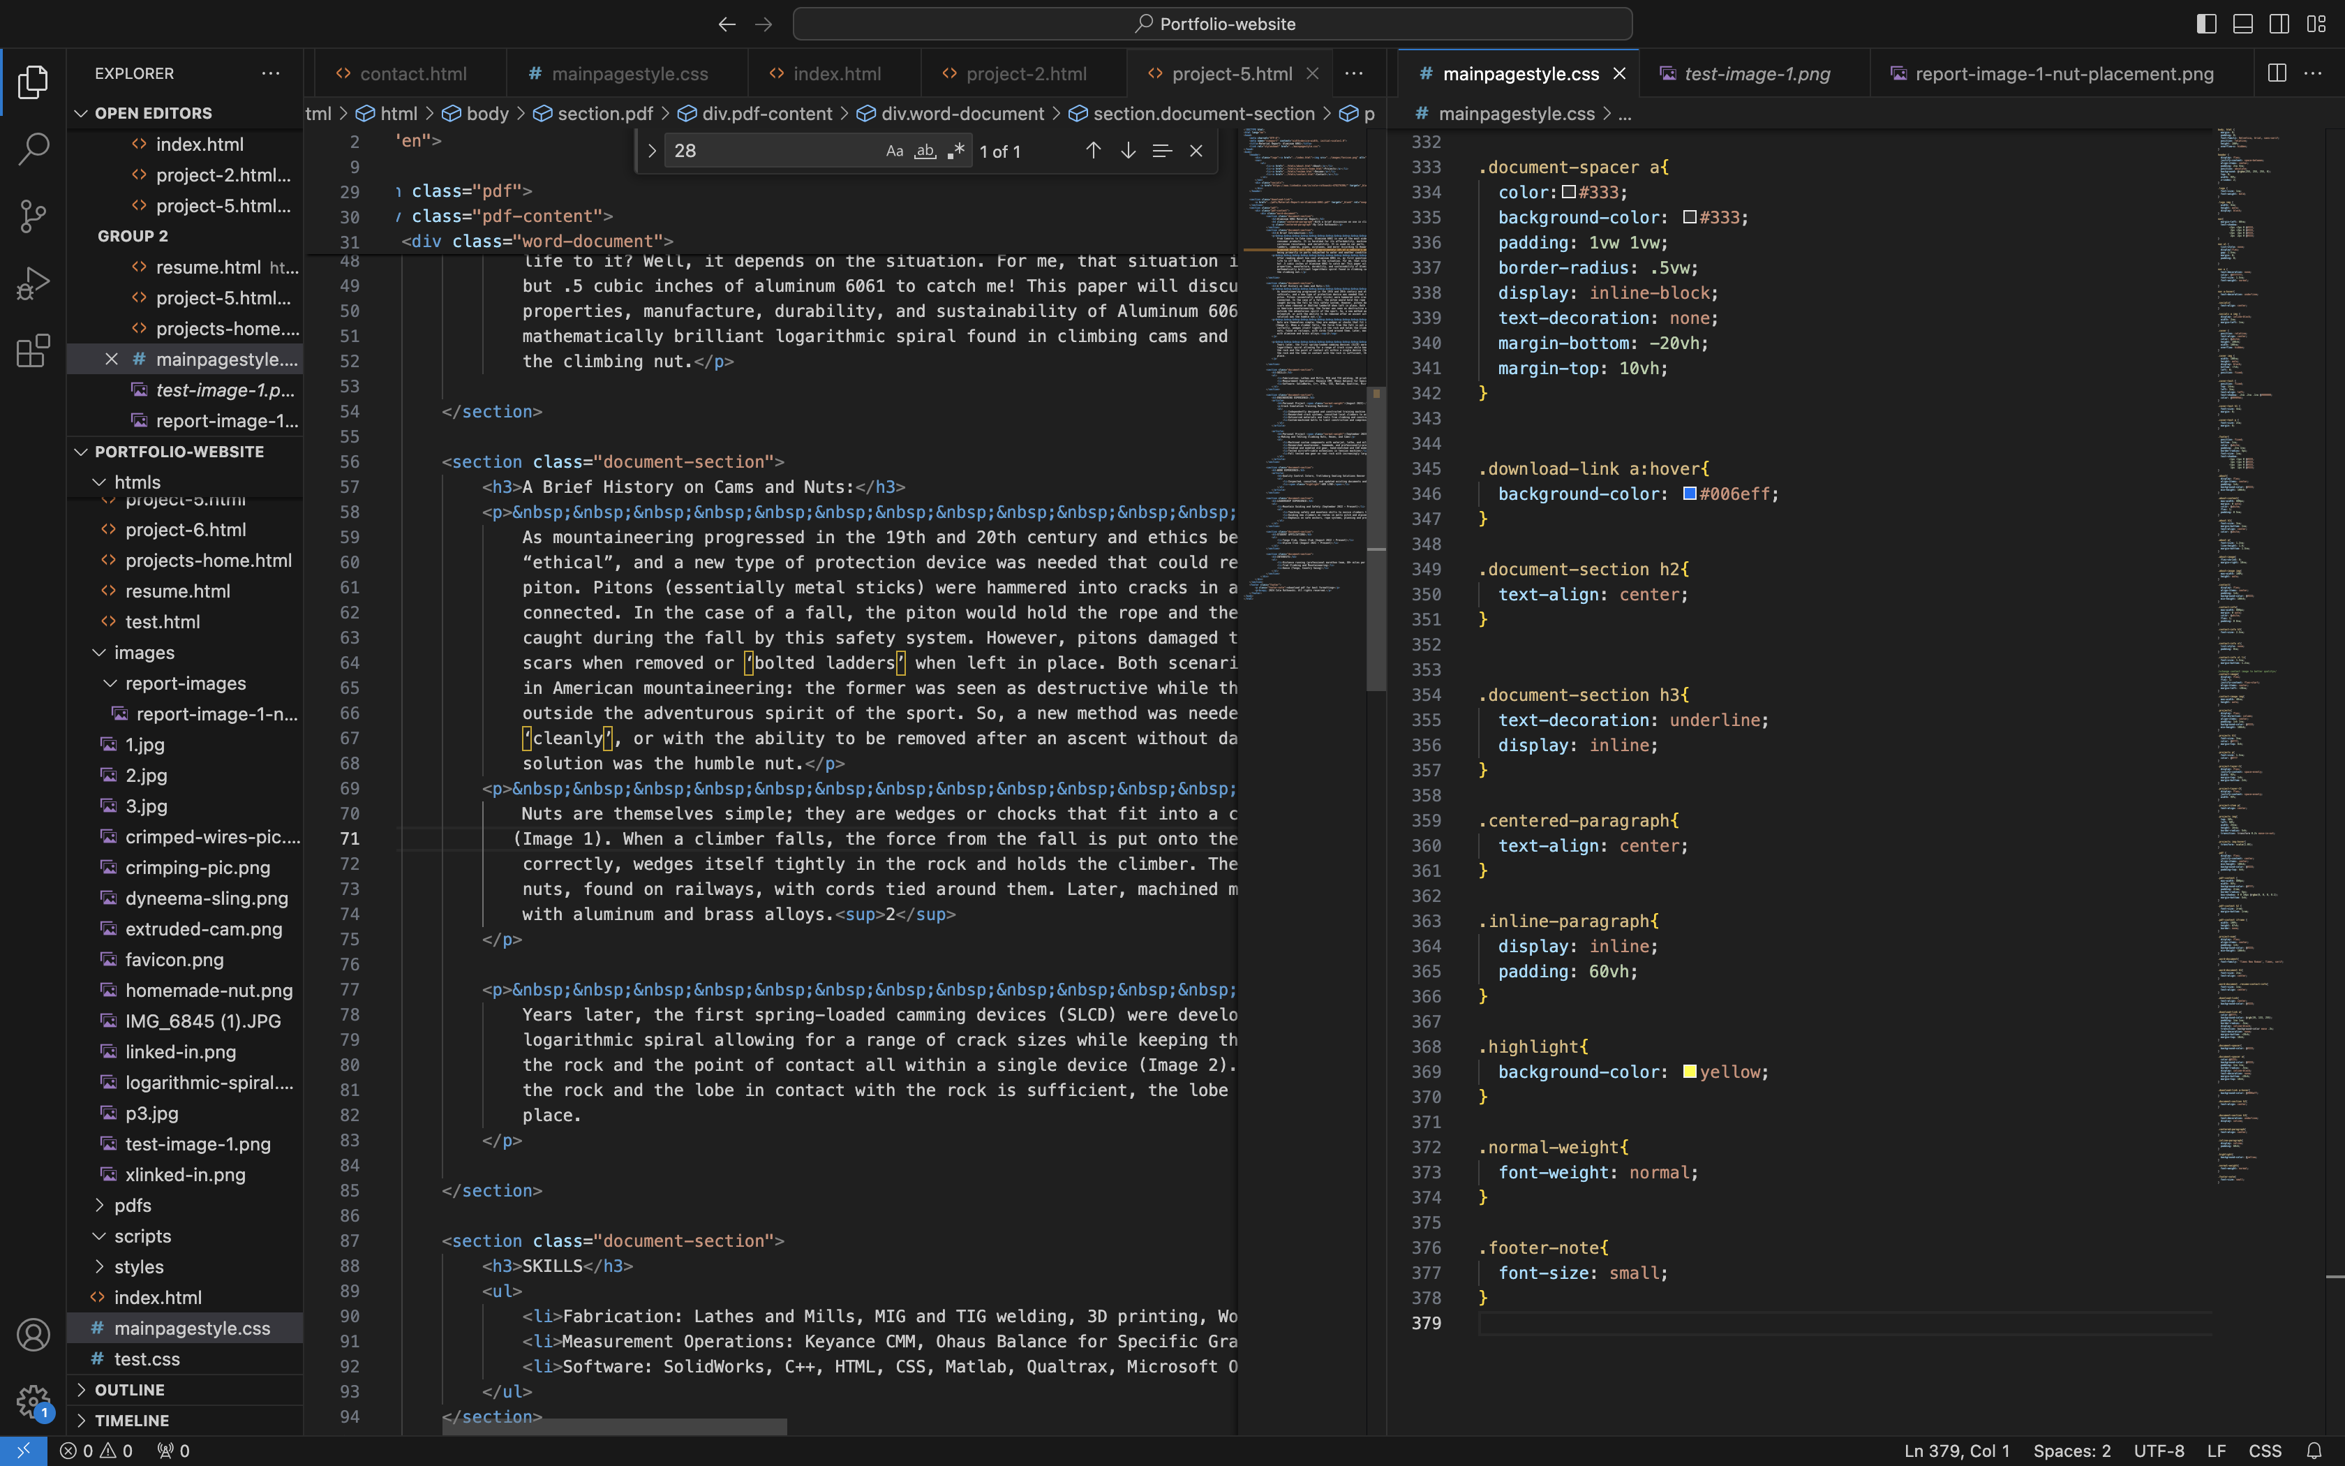Open the Run and Debug view

[33, 283]
